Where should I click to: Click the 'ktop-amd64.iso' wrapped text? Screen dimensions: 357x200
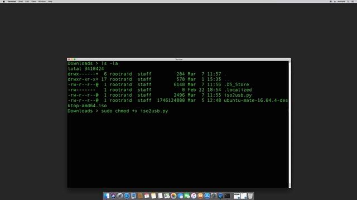click(87, 106)
